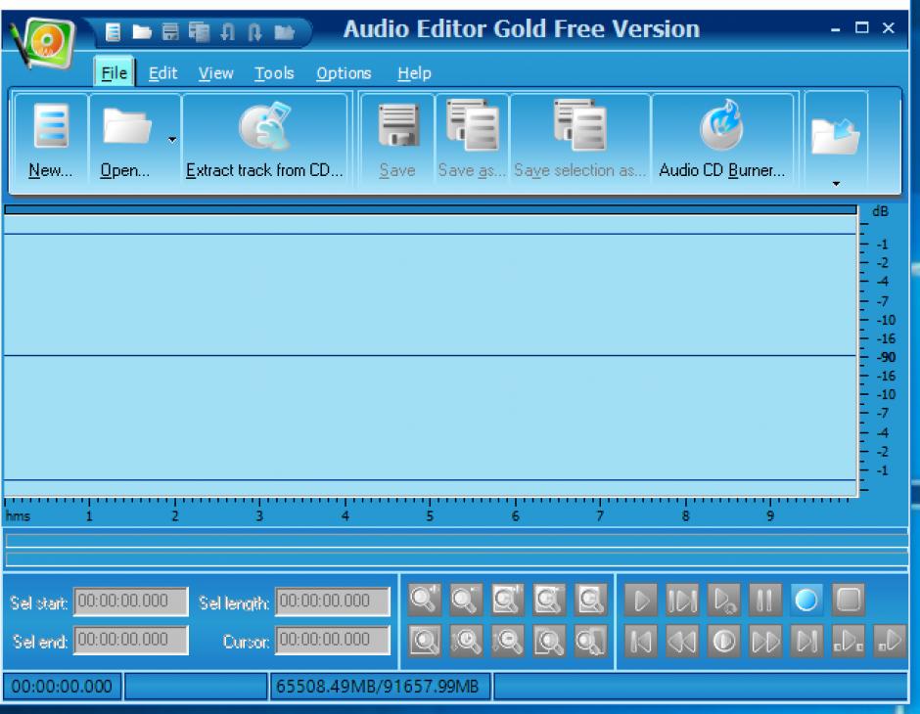
Task: Click the 65508.49MB/91657.99MB status text
Action: coord(377,687)
